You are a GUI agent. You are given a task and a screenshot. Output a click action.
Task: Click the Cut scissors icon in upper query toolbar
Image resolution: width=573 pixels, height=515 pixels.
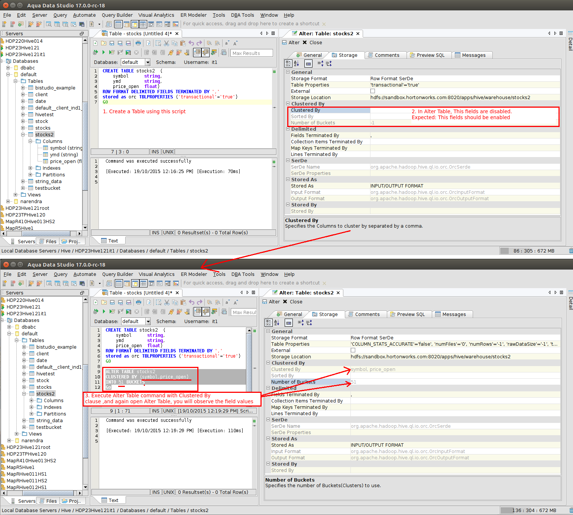click(166, 43)
